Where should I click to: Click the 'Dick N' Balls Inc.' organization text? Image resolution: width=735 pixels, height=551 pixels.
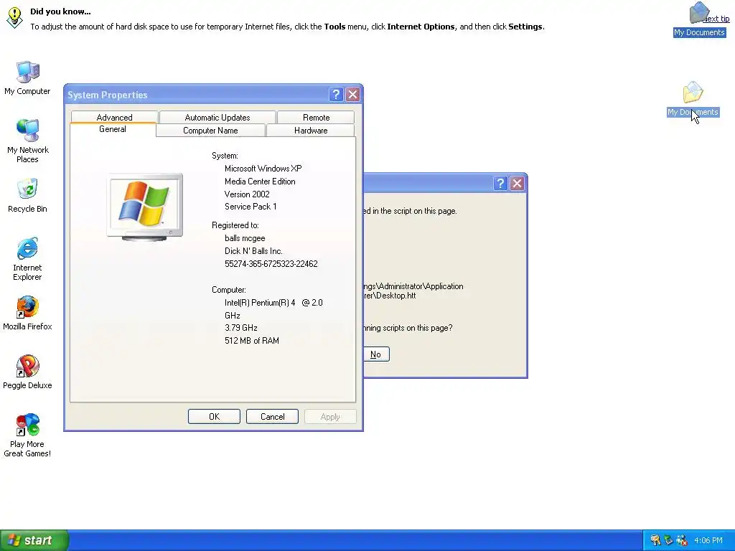point(253,251)
